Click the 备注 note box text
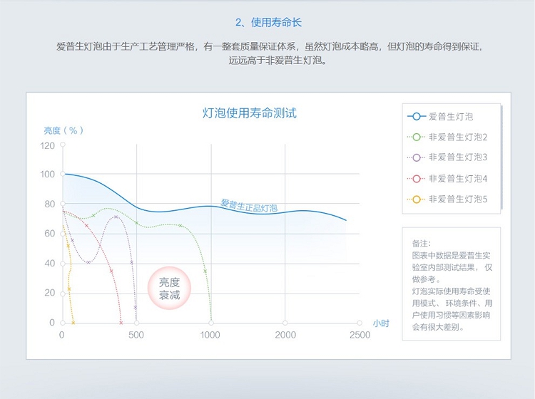This screenshot has height=399, width=535. pyautogui.click(x=452, y=285)
